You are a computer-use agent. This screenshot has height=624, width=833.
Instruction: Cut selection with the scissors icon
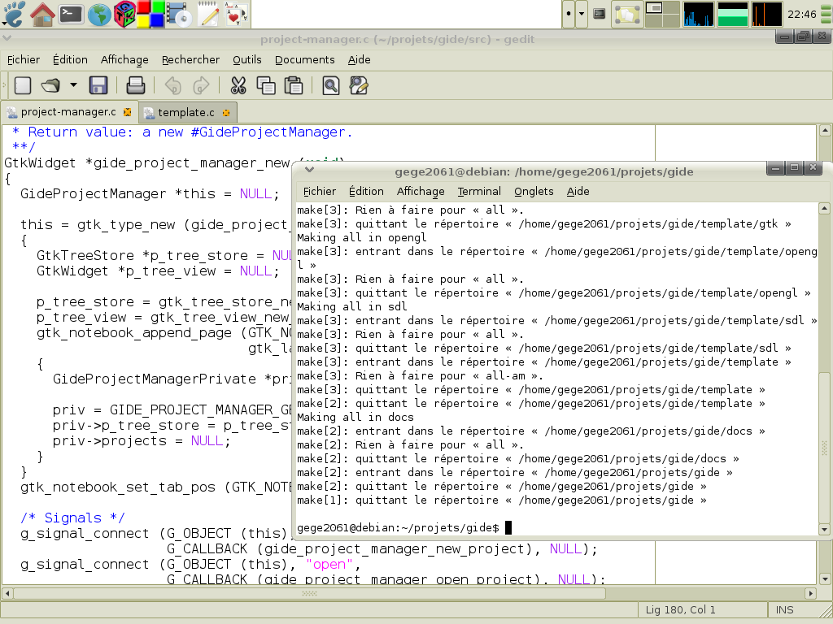point(238,85)
